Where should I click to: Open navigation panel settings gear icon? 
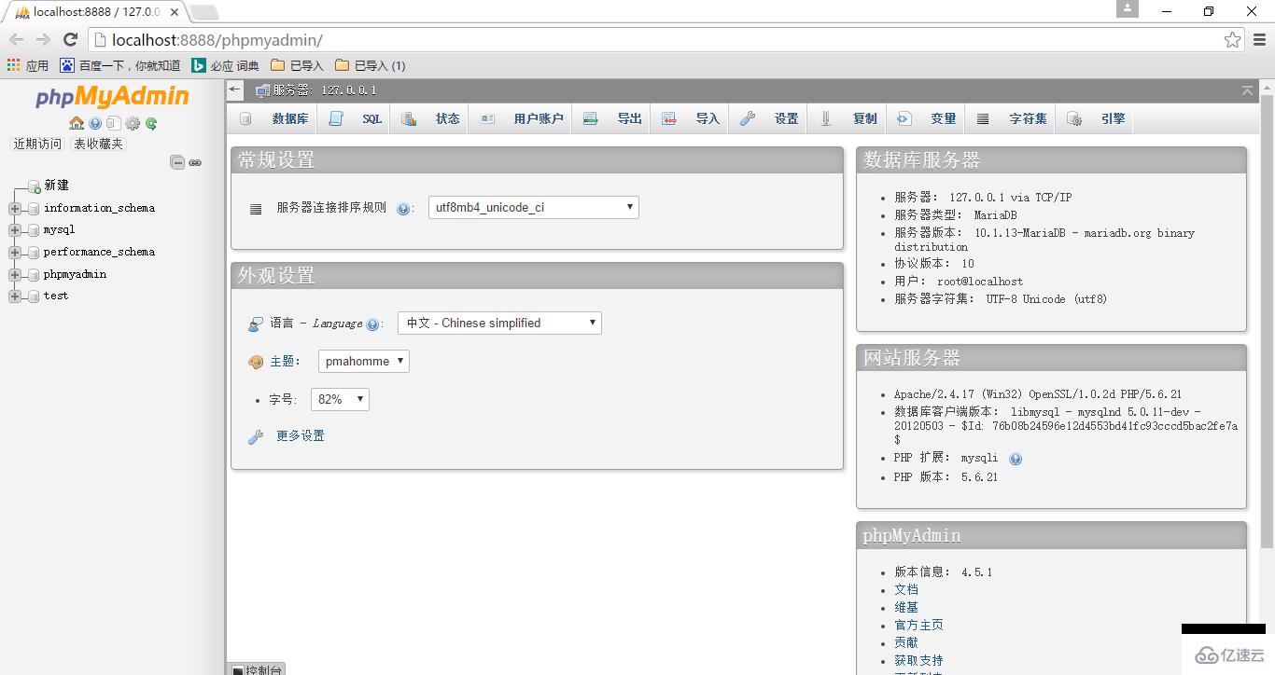[x=133, y=123]
